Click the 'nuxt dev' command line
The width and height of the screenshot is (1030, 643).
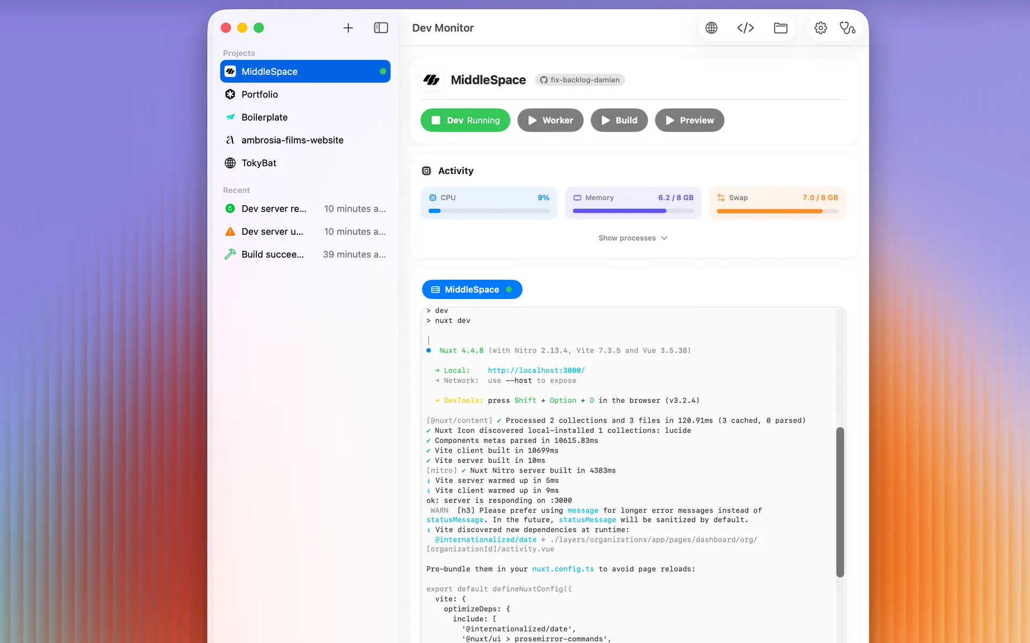click(x=448, y=320)
